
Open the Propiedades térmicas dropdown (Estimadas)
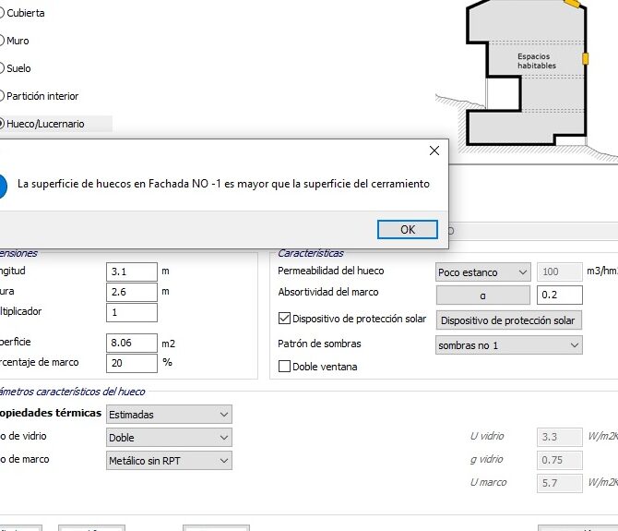tap(169, 415)
